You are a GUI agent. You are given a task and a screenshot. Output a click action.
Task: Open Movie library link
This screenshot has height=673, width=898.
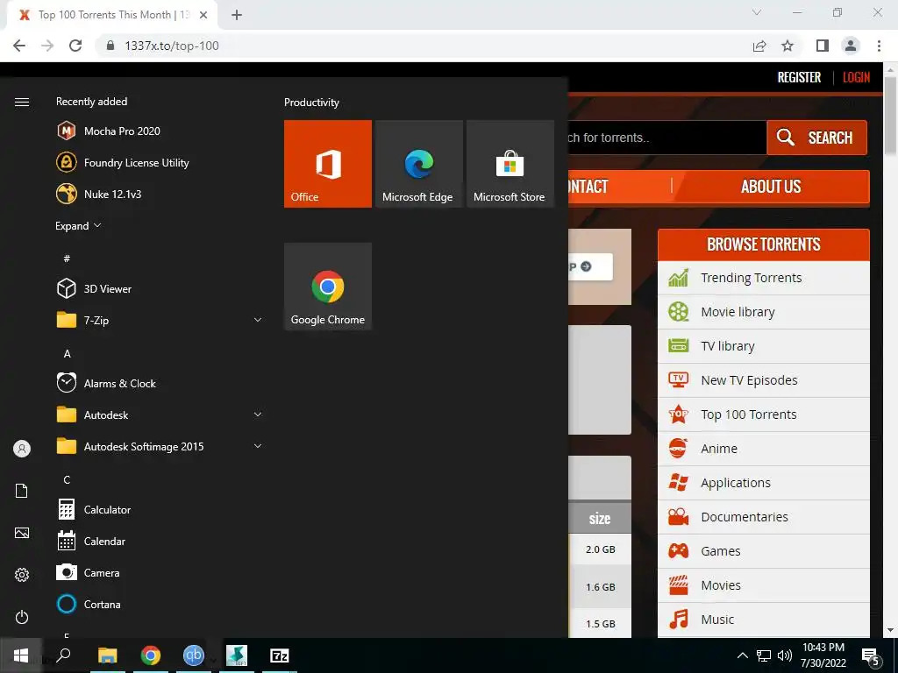click(764, 312)
